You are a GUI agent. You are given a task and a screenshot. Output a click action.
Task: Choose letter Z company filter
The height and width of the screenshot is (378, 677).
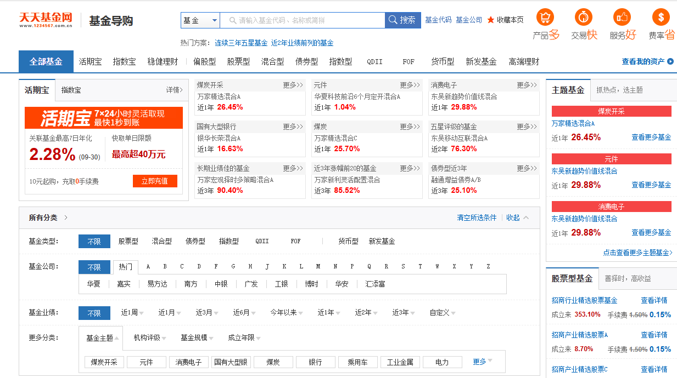488,267
